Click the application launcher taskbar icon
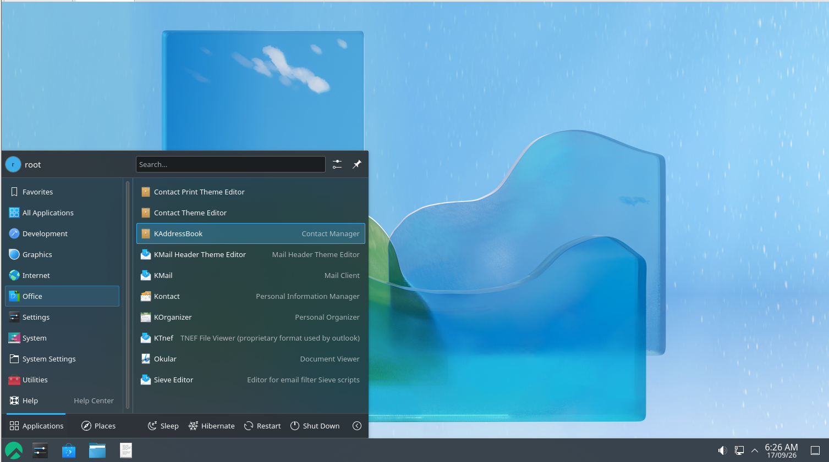829x462 pixels. coord(14,450)
